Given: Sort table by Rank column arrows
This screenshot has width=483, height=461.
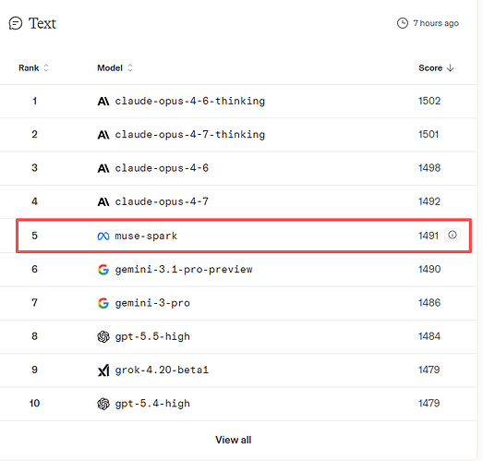Looking at the screenshot, I should click(x=46, y=67).
